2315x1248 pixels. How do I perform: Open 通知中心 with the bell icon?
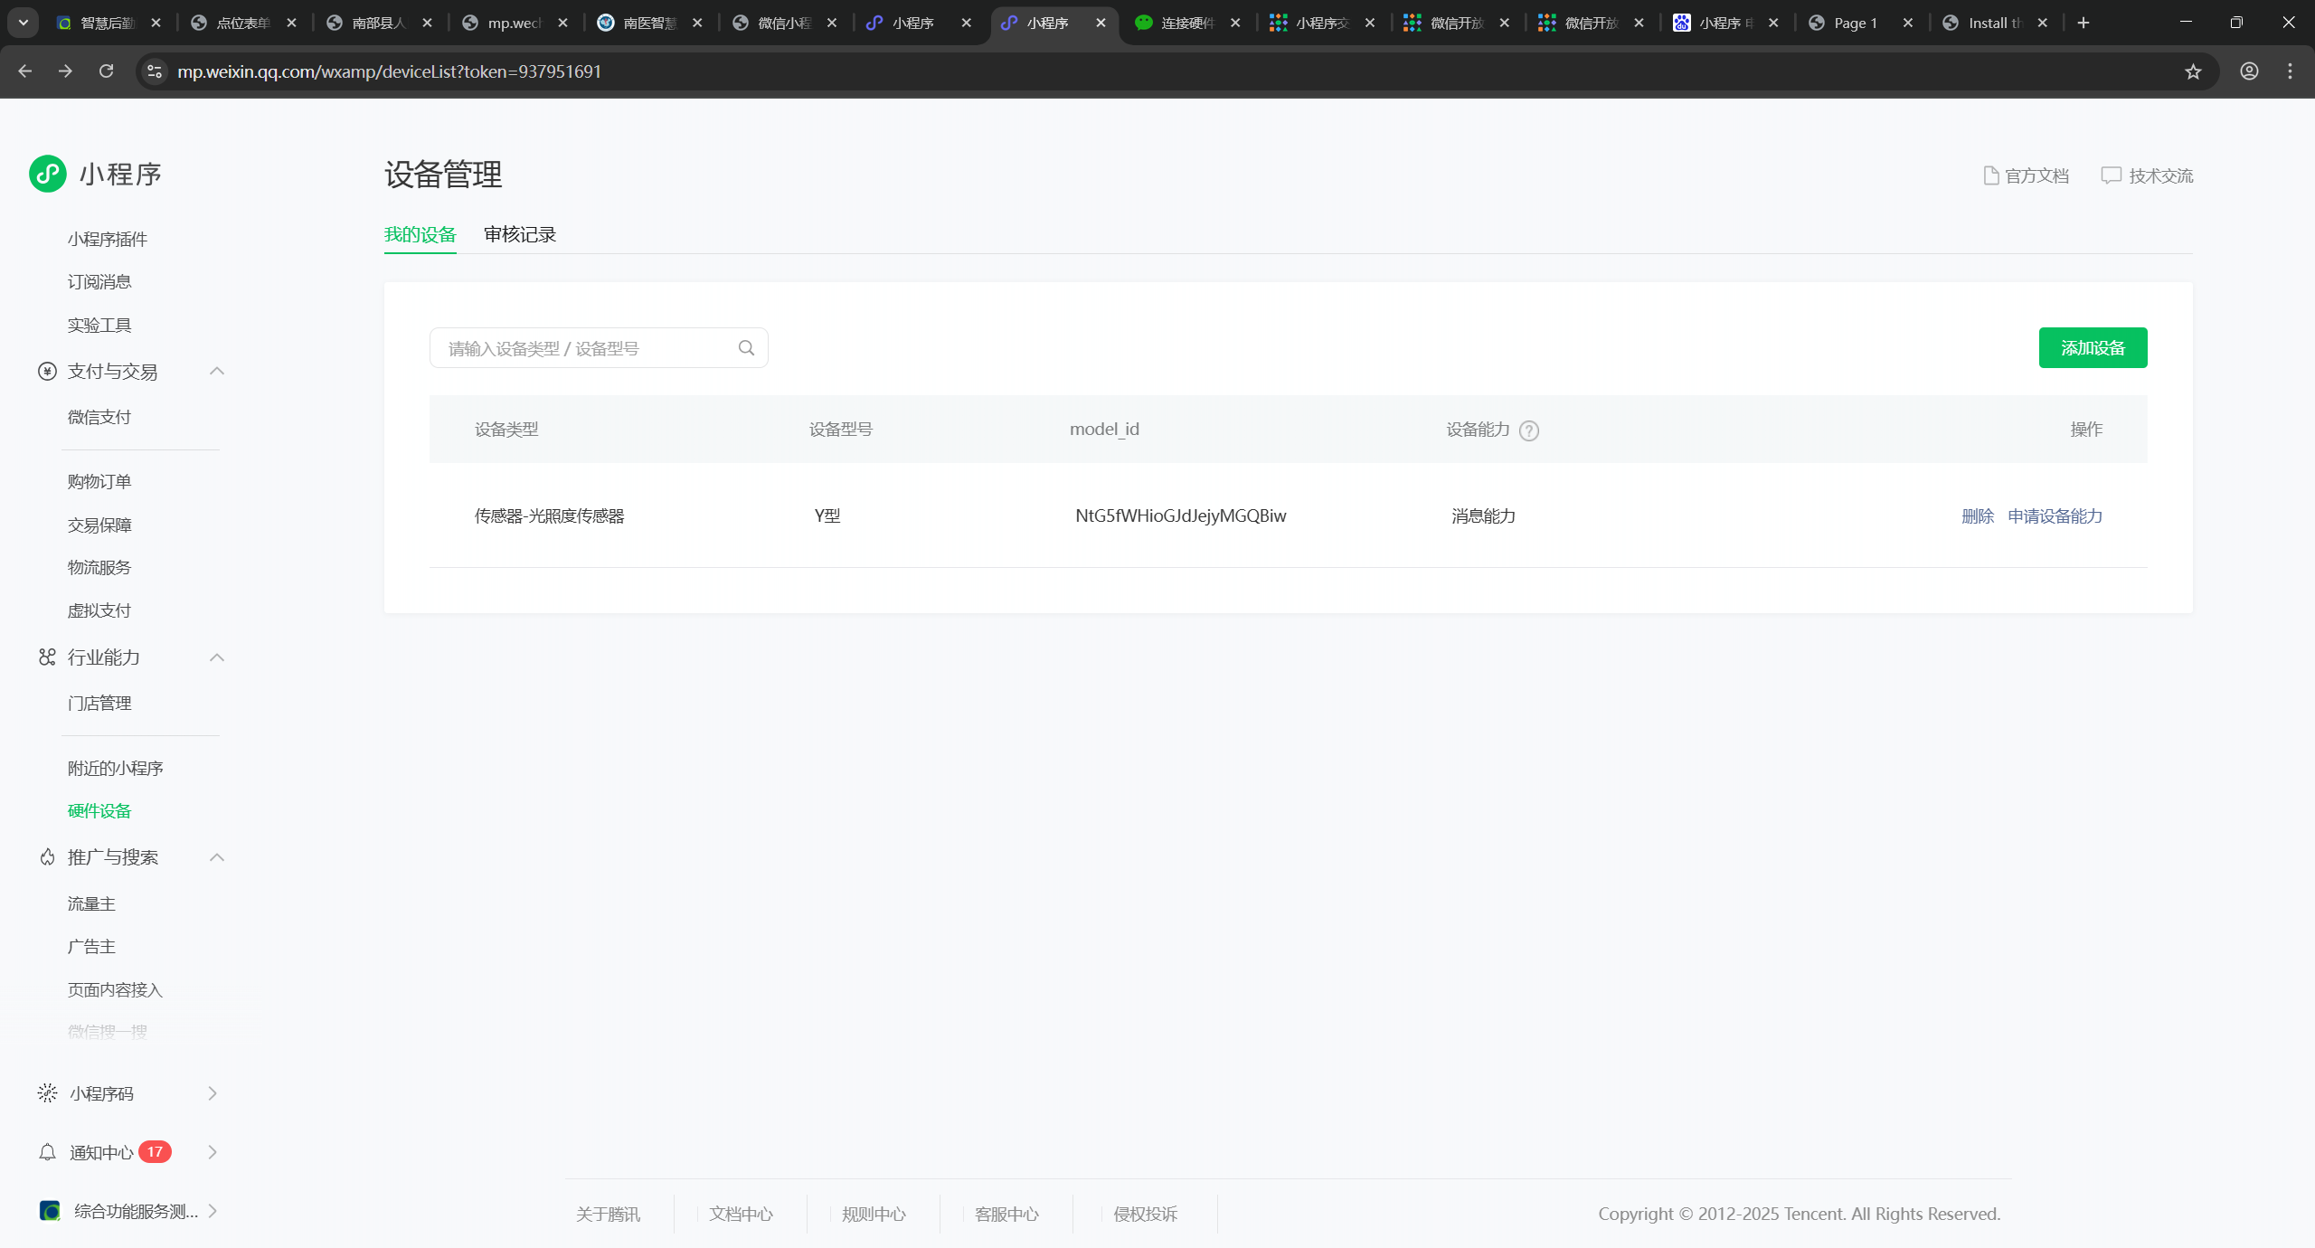(48, 1152)
